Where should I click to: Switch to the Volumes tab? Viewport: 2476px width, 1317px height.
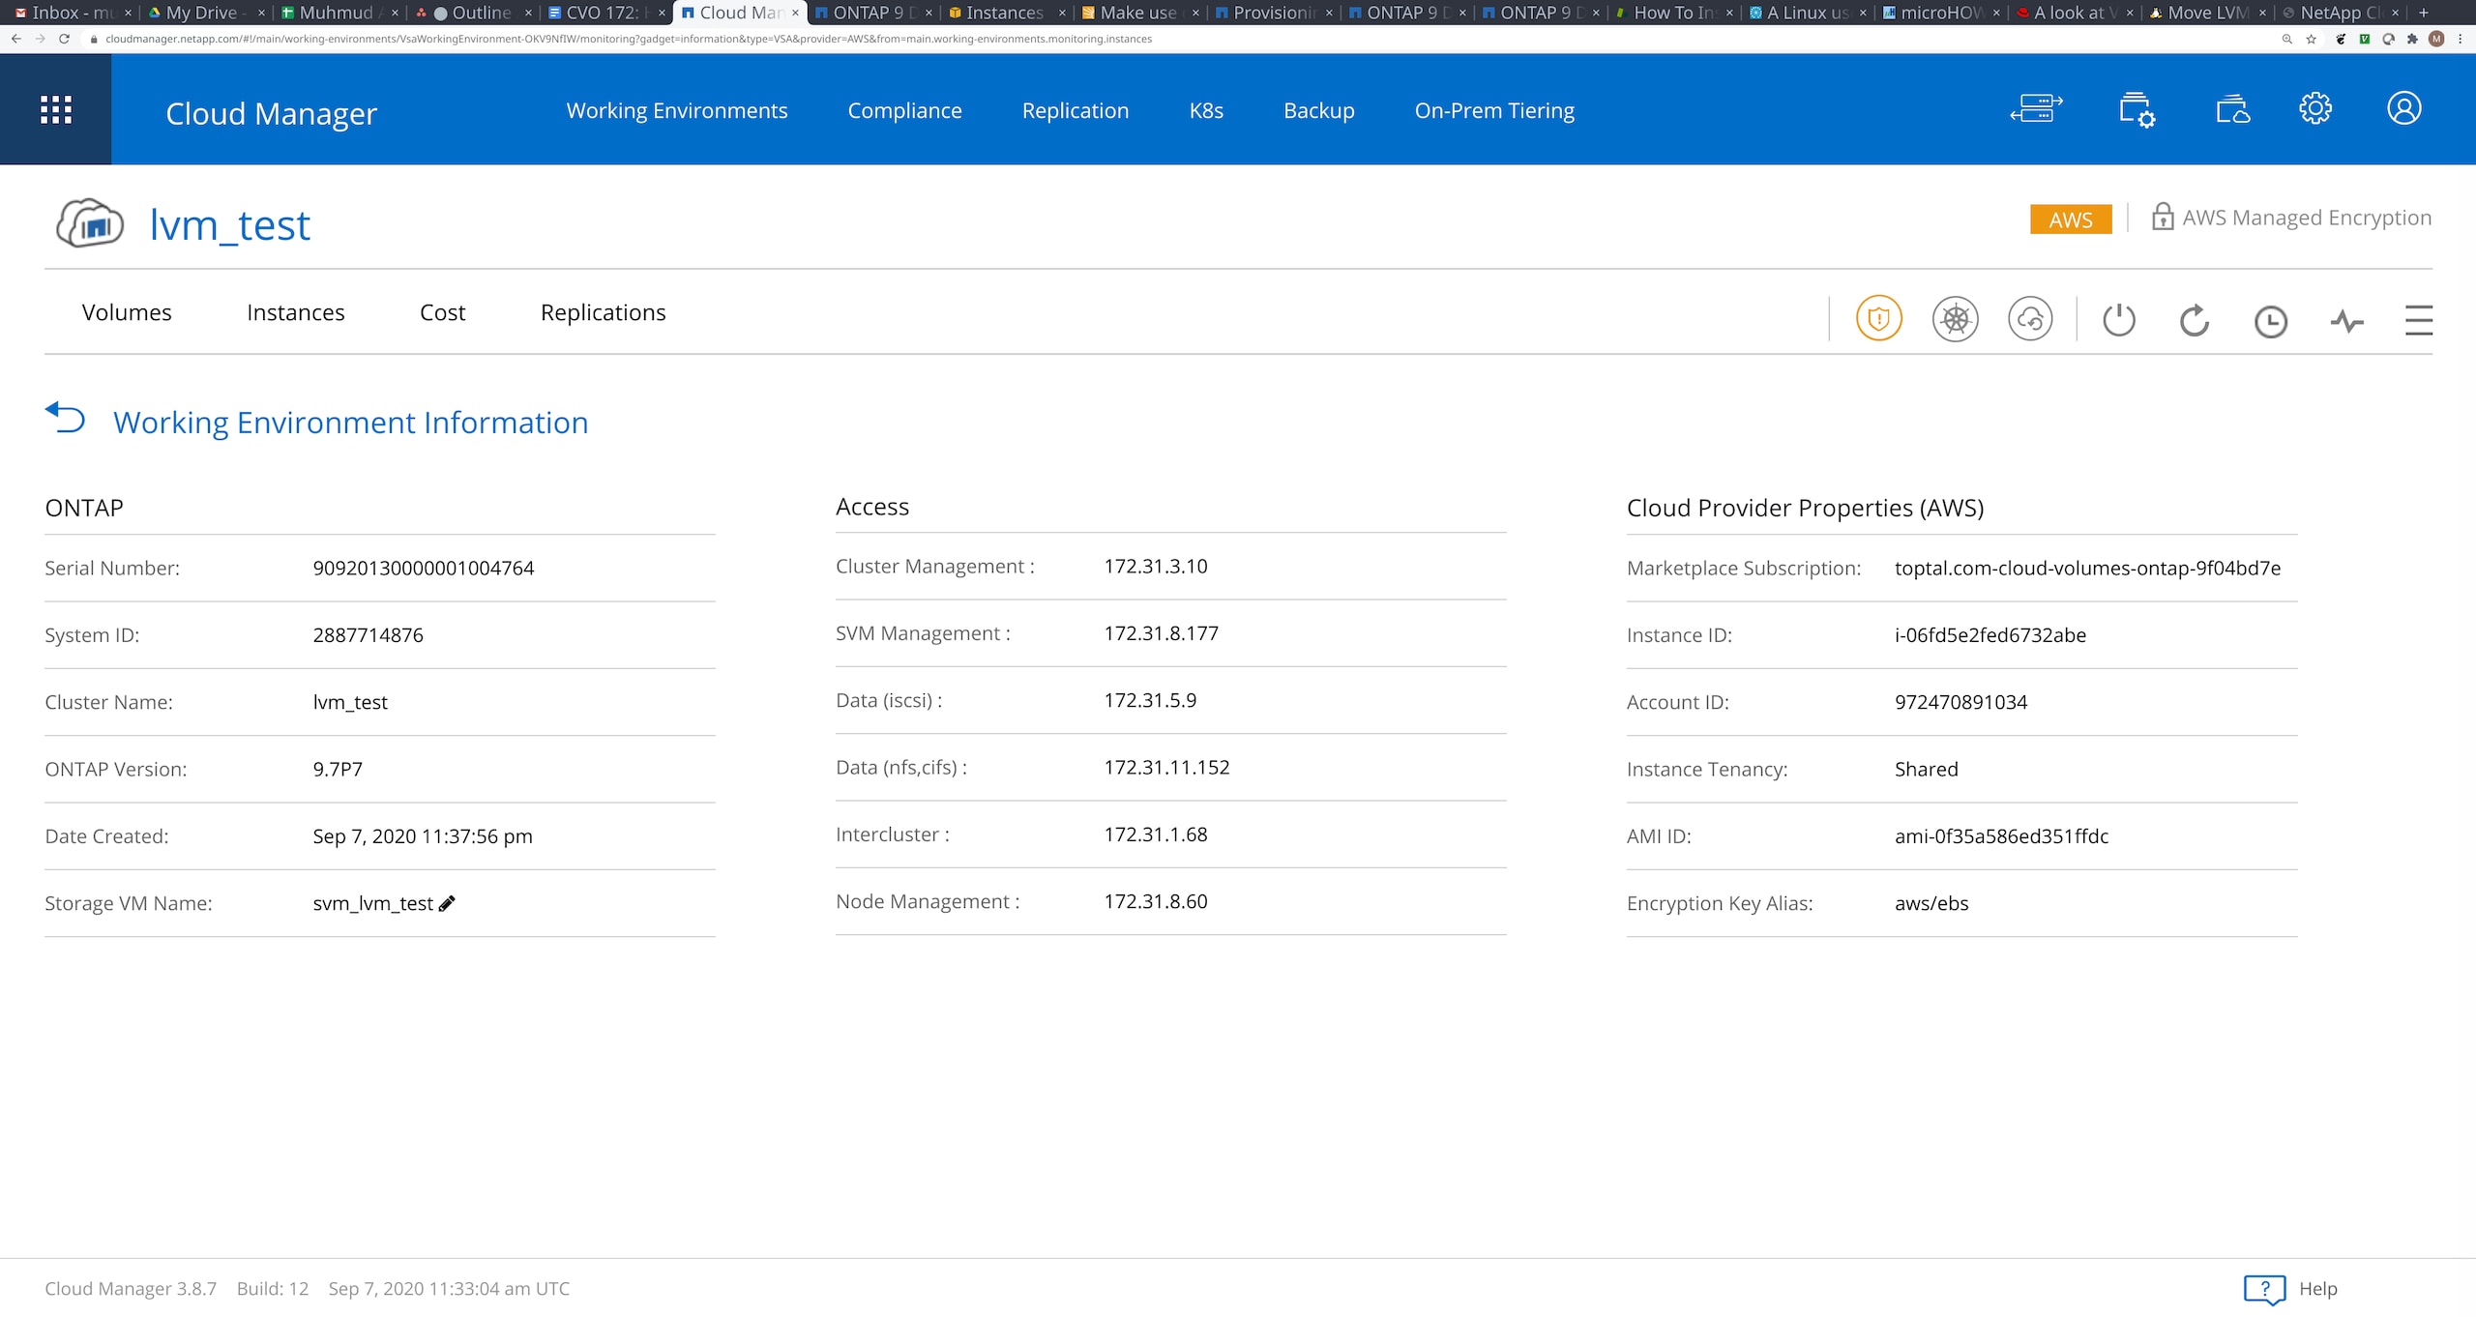click(127, 312)
